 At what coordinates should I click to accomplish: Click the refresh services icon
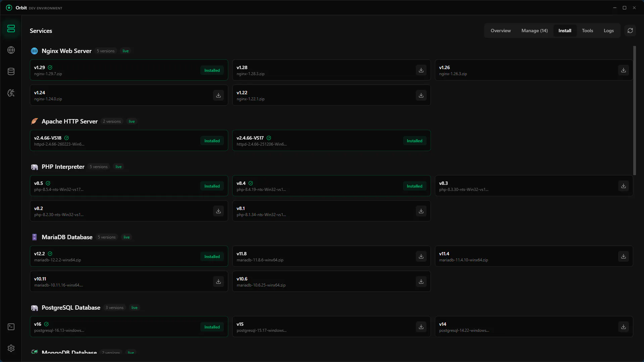point(630,31)
